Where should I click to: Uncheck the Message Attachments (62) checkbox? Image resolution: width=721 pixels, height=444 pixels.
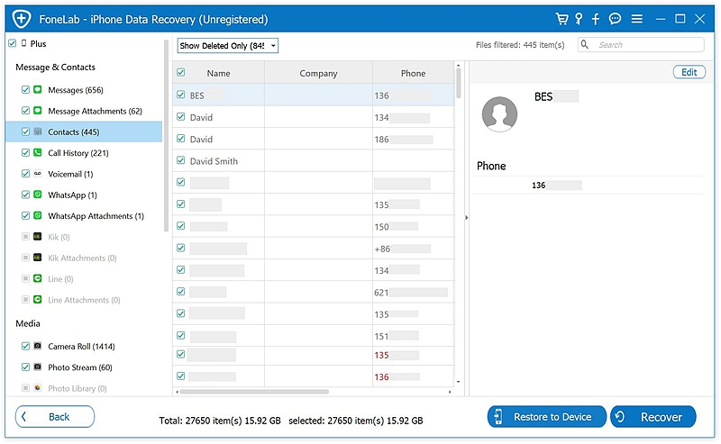pos(26,111)
